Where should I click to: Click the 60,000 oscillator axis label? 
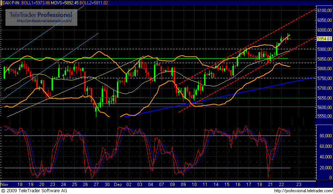point(326,146)
